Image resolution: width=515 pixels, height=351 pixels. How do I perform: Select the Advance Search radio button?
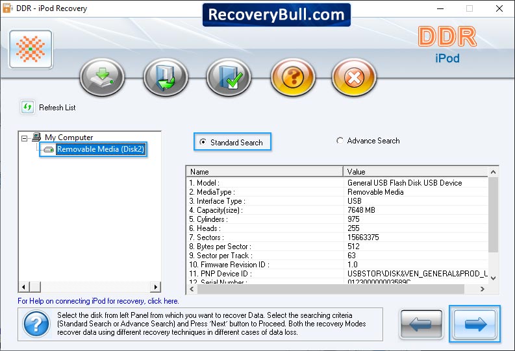click(340, 141)
